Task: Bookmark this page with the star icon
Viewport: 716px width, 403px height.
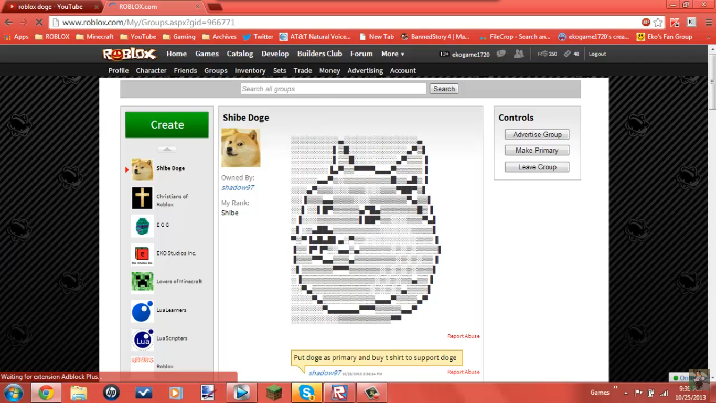Action: pos(658,23)
